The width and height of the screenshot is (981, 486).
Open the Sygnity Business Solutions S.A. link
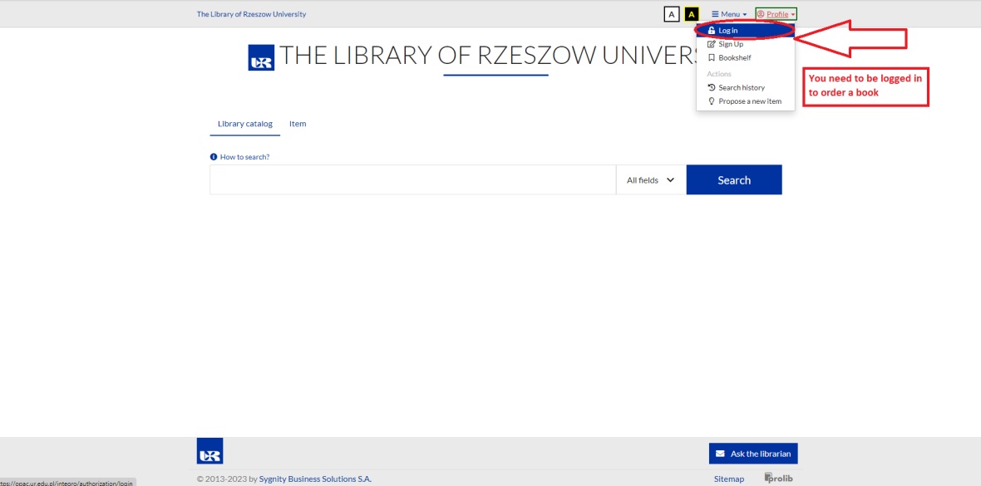click(x=315, y=479)
